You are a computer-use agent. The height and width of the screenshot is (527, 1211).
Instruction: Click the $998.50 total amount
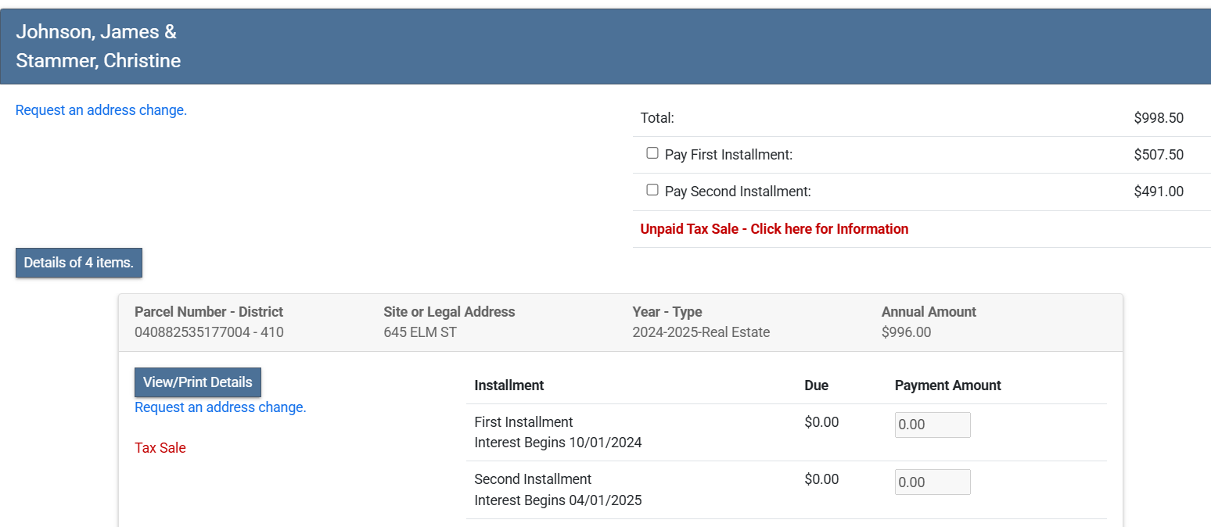pos(1158,118)
